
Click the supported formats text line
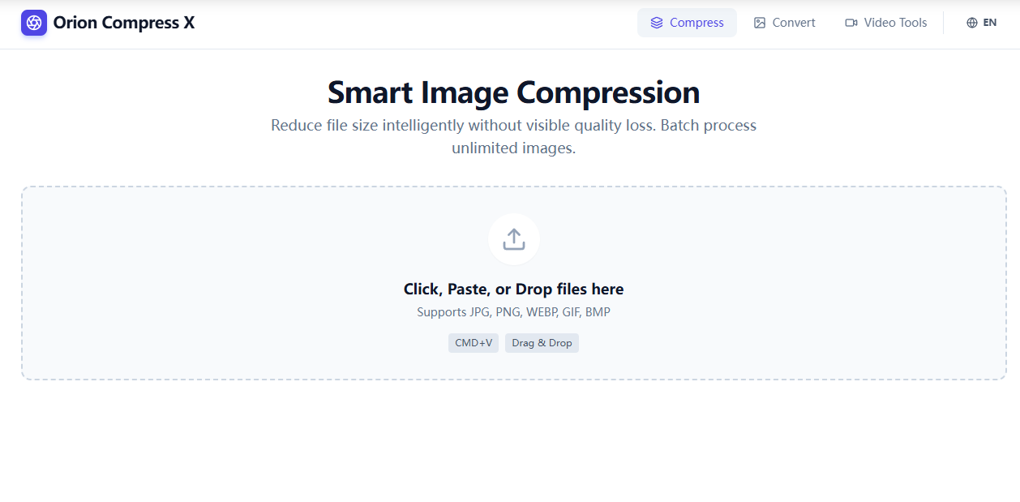pos(513,311)
